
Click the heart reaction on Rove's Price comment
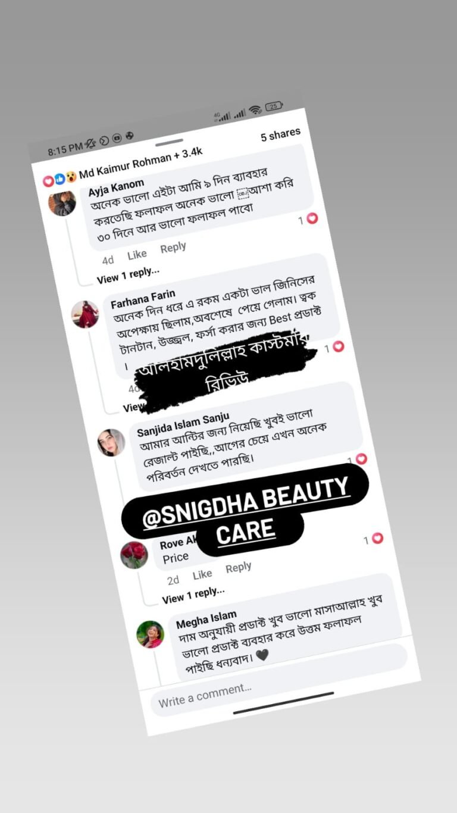(x=377, y=539)
